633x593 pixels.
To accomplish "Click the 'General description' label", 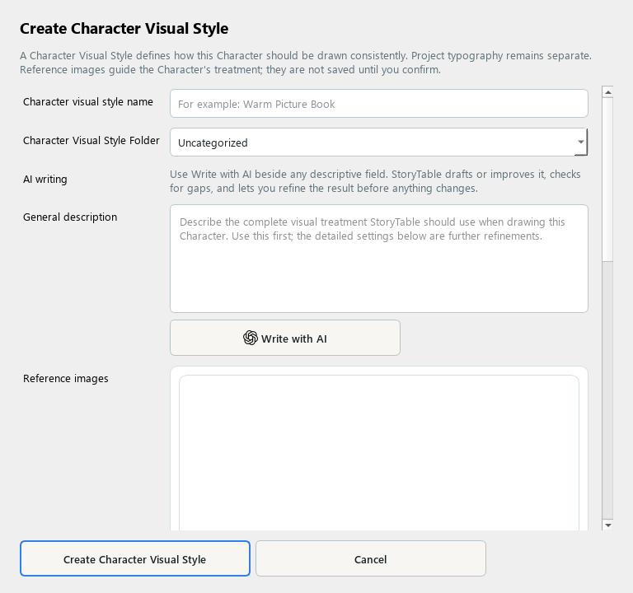I will point(70,217).
